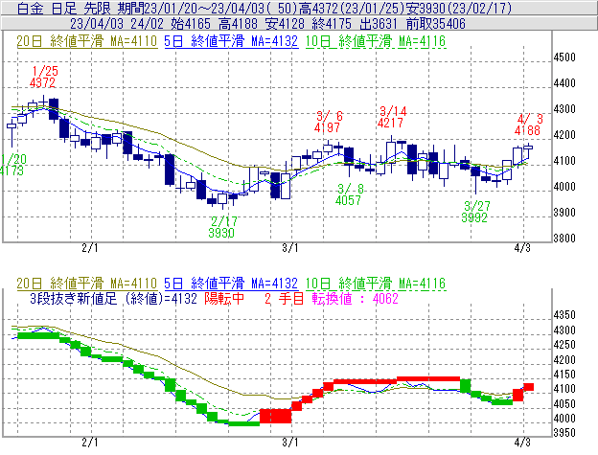
Task: Click the 4500 price axis label
Action: pos(564,57)
